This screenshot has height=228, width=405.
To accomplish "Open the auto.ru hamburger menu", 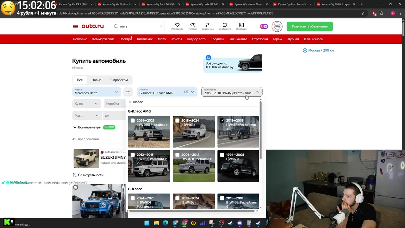I will 75,26.
